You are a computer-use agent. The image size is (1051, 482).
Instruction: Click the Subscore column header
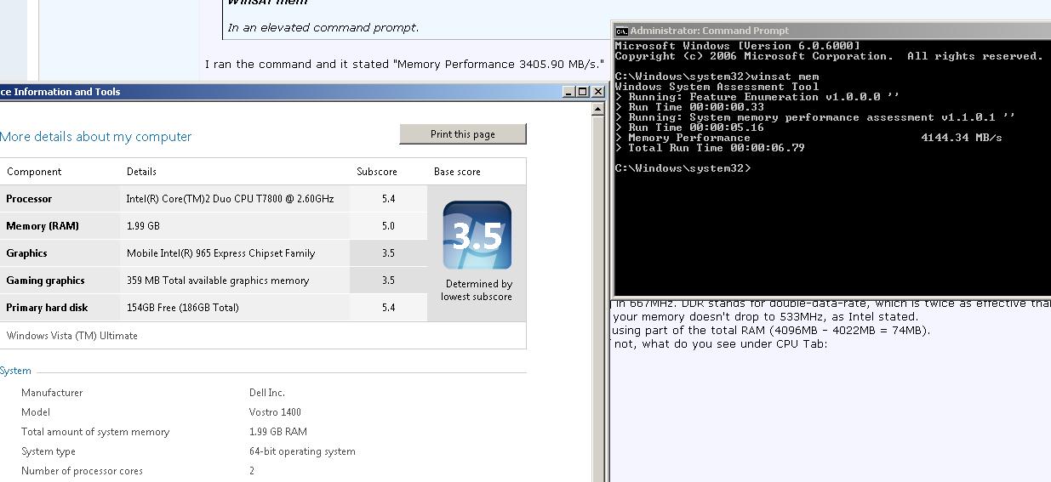377,172
